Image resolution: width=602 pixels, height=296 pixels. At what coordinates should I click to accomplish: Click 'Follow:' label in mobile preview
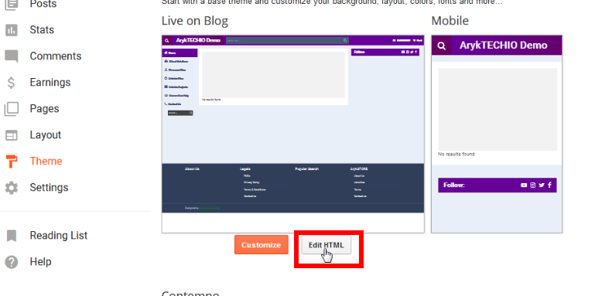coord(453,185)
